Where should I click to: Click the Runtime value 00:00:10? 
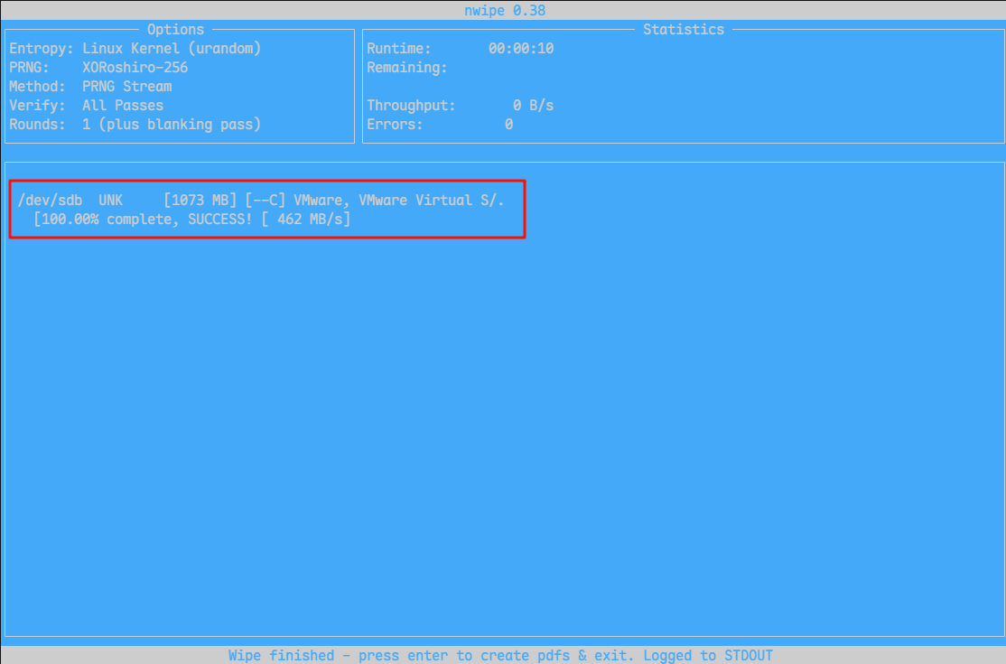pos(521,48)
